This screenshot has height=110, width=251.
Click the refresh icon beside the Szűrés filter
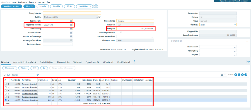(x=8, y=75)
